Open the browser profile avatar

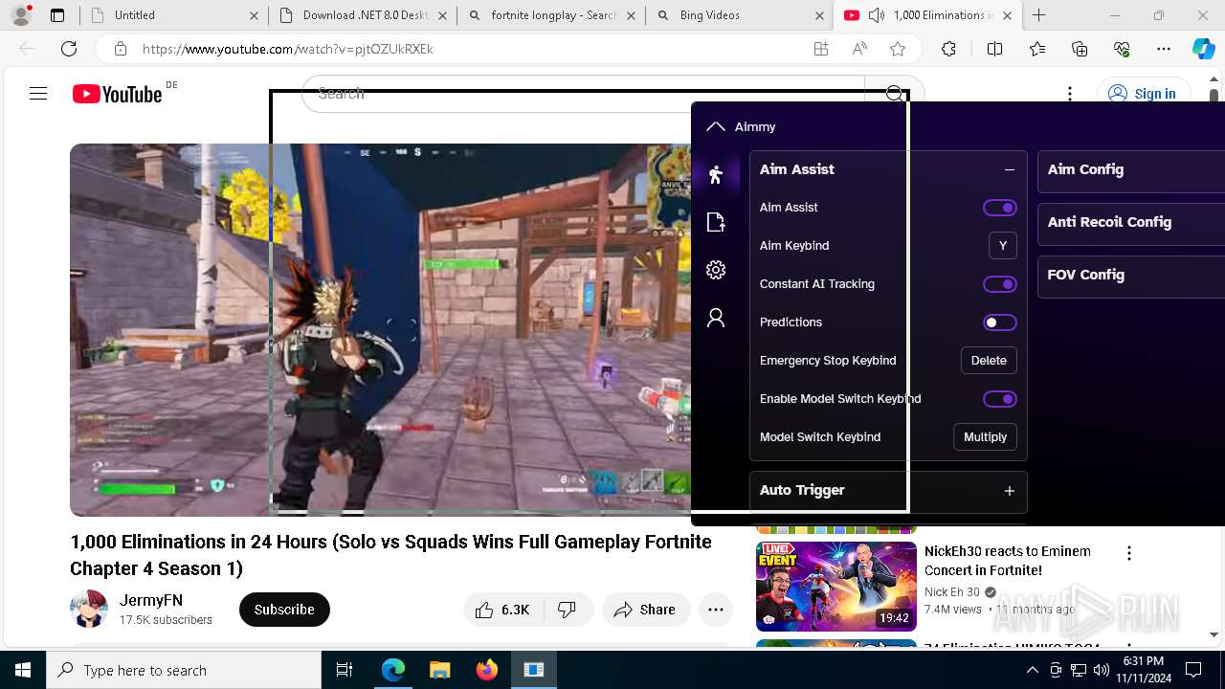click(x=21, y=15)
